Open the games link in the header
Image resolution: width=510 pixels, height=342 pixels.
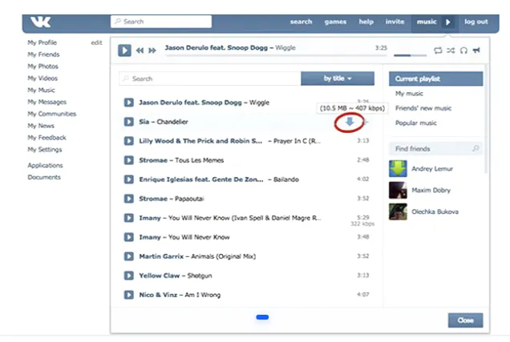pos(335,22)
